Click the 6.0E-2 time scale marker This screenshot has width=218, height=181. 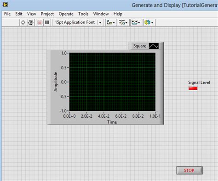[121, 116]
